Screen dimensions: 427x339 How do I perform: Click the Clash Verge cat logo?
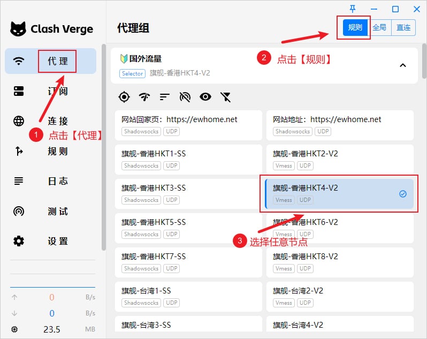(x=18, y=29)
